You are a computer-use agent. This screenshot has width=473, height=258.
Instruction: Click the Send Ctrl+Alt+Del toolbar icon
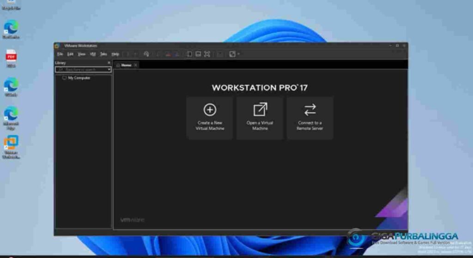pos(146,54)
